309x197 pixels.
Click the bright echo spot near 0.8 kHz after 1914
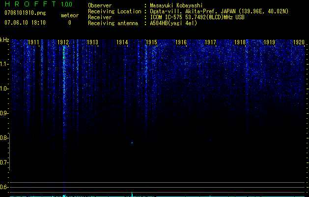(x=132, y=142)
